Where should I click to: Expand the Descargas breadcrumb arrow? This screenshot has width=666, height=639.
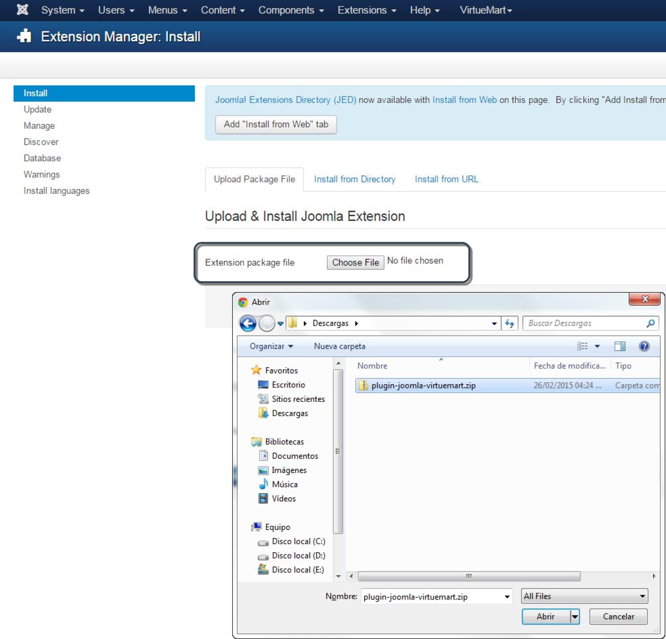tap(356, 323)
